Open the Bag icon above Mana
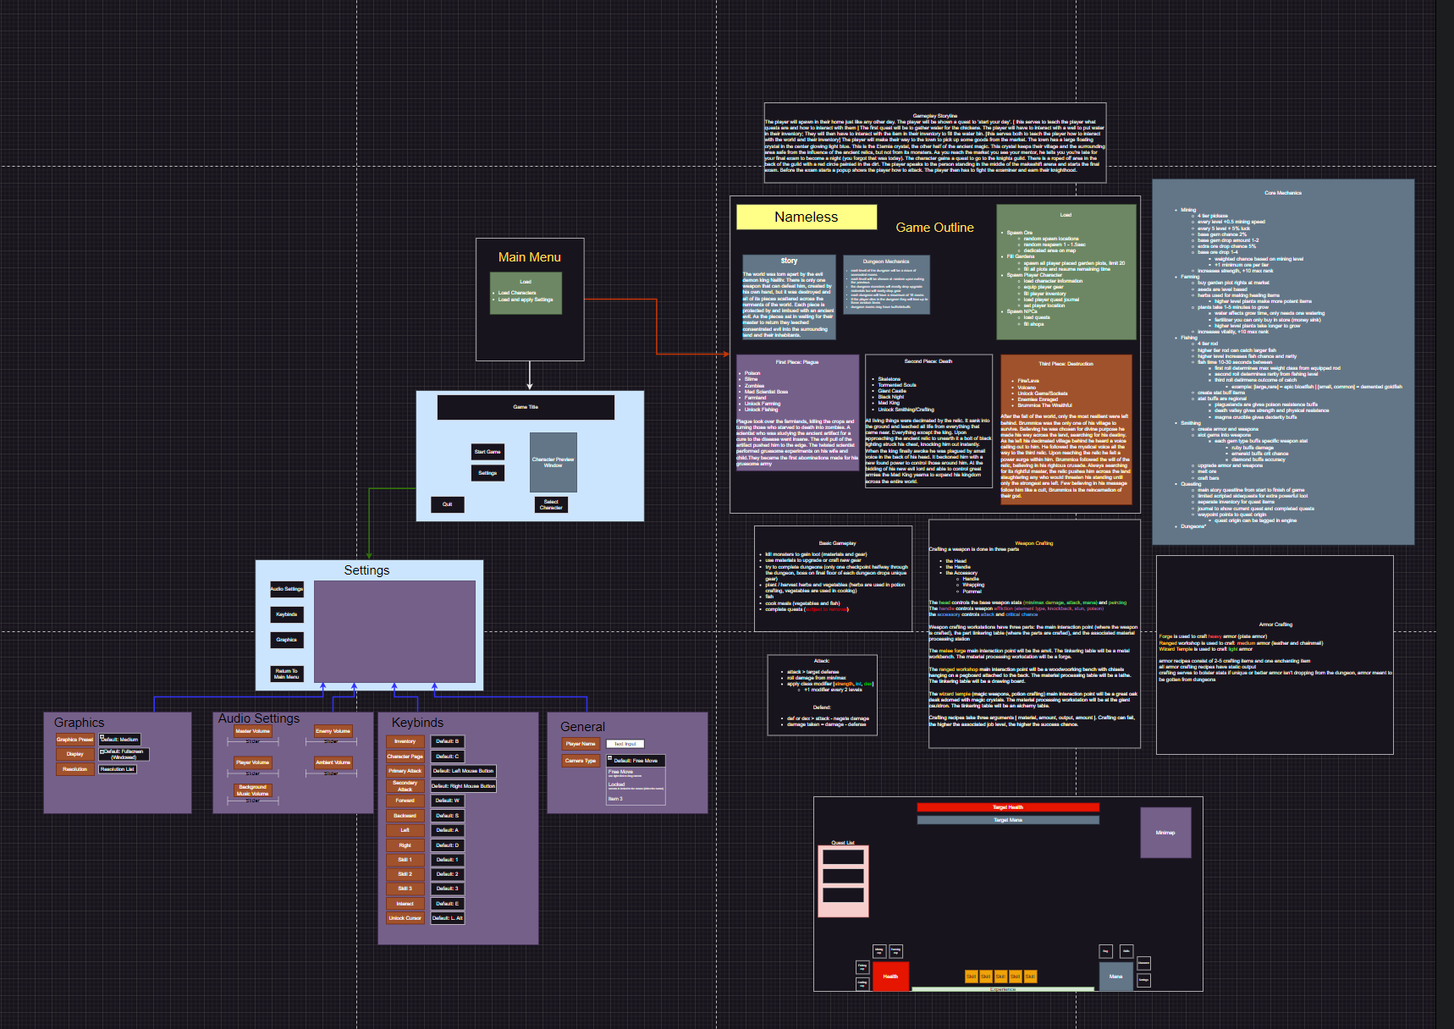 [1105, 951]
